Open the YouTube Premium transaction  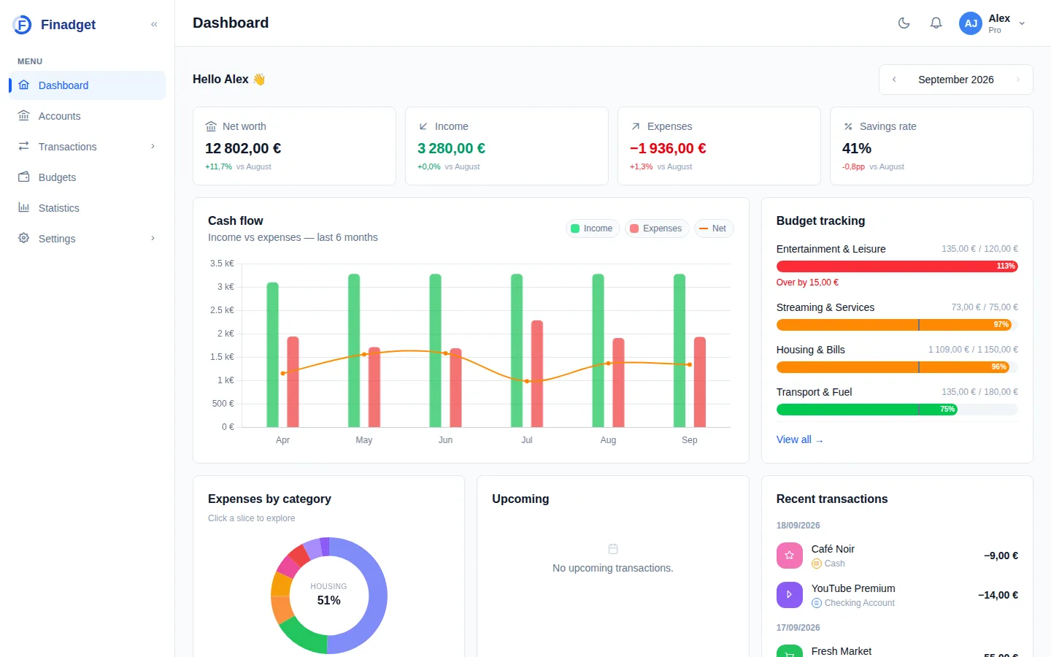[x=897, y=595]
